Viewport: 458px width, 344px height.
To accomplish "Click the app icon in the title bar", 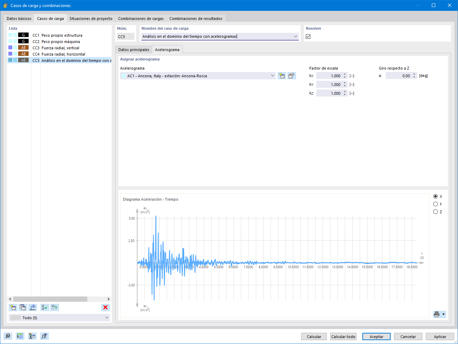I will (x=5, y=5).
